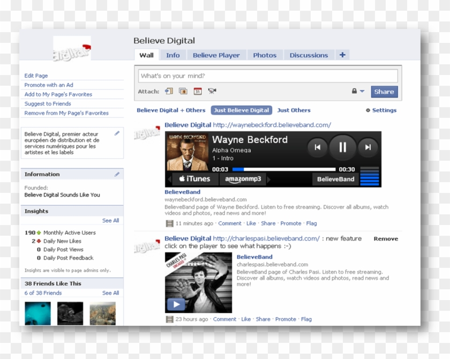Open the Believe Player tab

[x=216, y=55]
